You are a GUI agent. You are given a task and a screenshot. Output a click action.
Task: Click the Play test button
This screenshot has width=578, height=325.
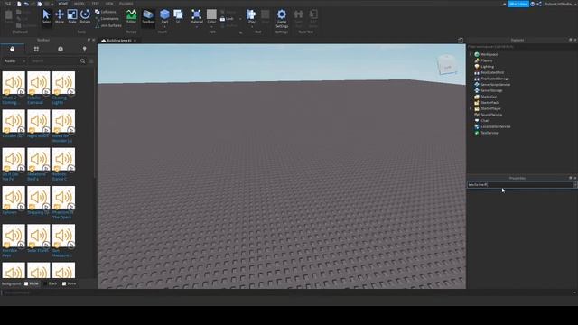click(x=252, y=15)
